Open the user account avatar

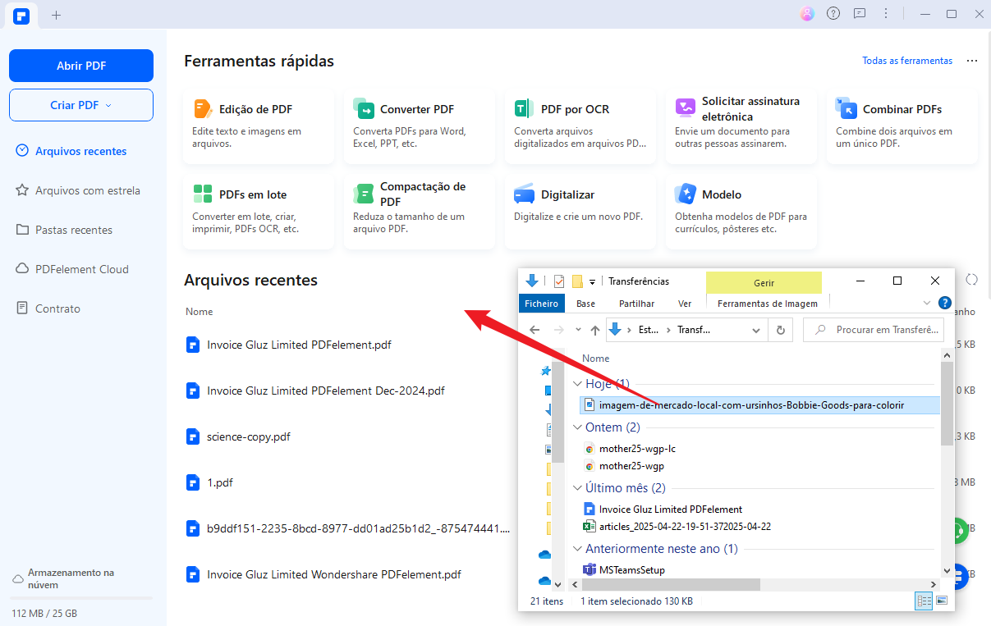[x=808, y=14]
